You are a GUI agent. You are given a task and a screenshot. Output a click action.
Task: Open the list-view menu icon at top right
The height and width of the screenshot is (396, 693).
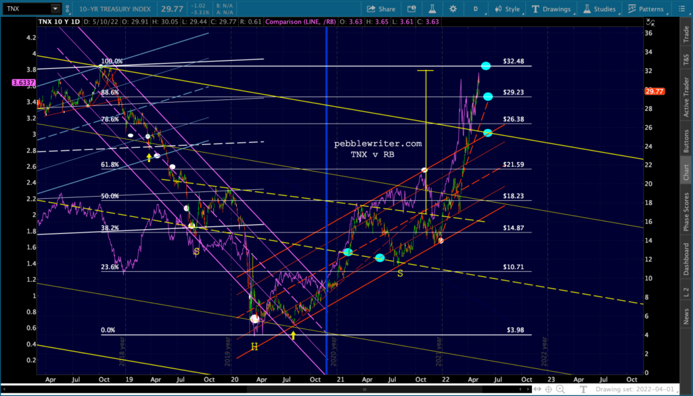tap(681, 9)
